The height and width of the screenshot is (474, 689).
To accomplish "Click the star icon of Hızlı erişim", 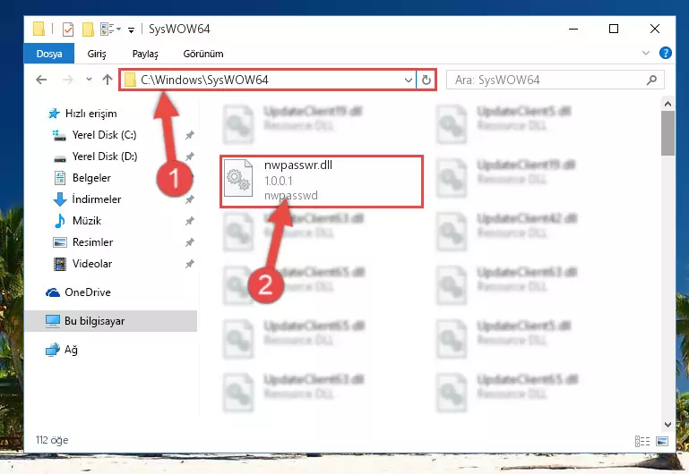I will 54,114.
